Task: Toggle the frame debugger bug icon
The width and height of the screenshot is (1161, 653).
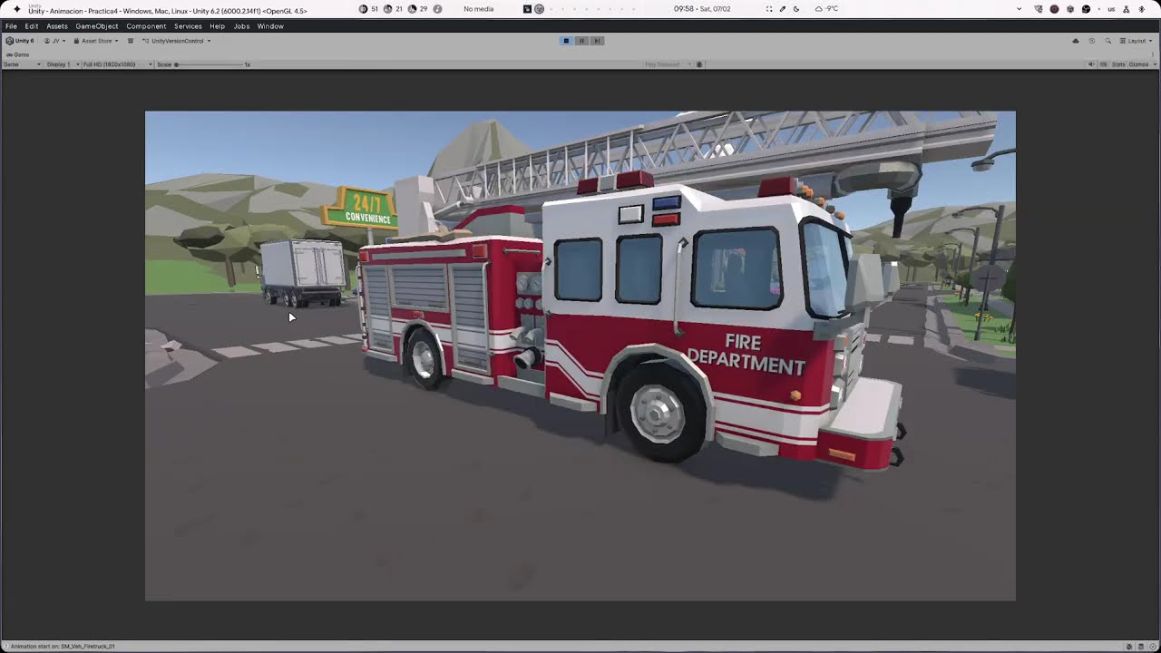Action: [x=699, y=64]
